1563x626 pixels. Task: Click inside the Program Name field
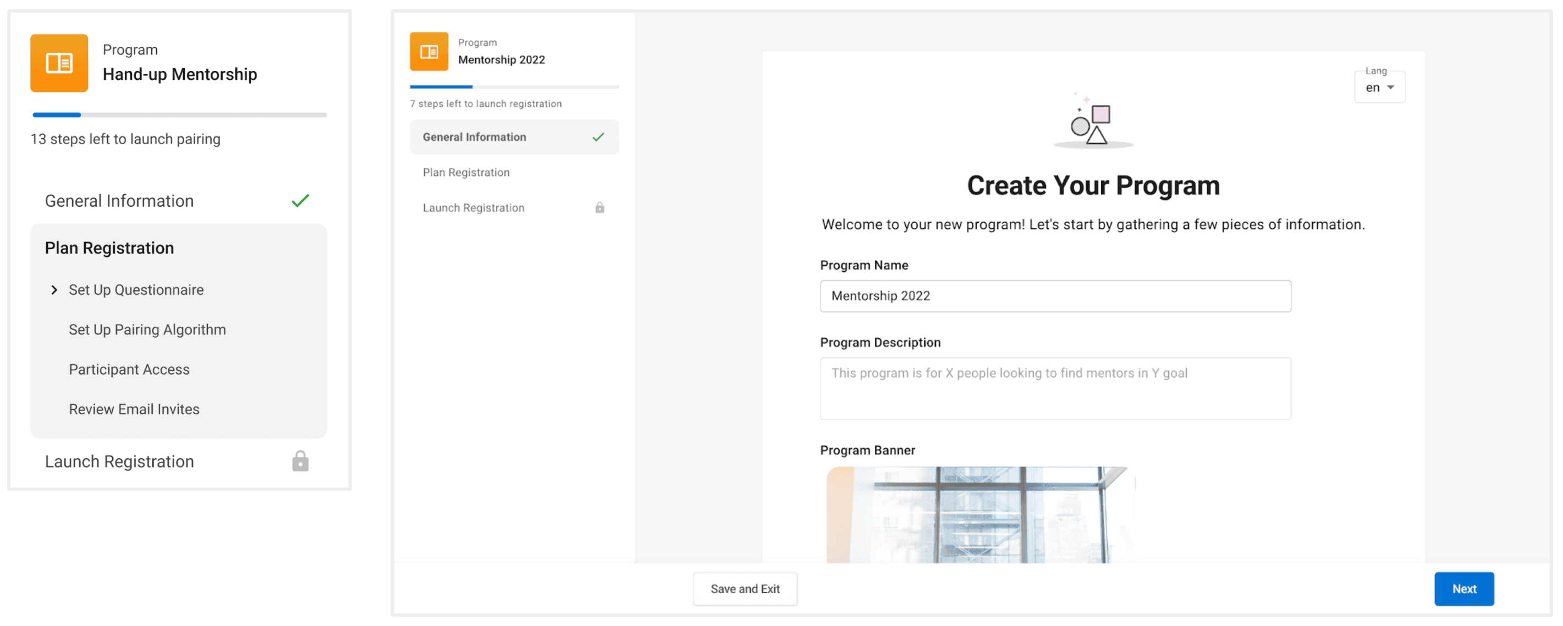[1055, 296]
